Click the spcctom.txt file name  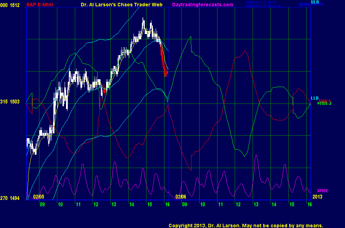[311, 4]
